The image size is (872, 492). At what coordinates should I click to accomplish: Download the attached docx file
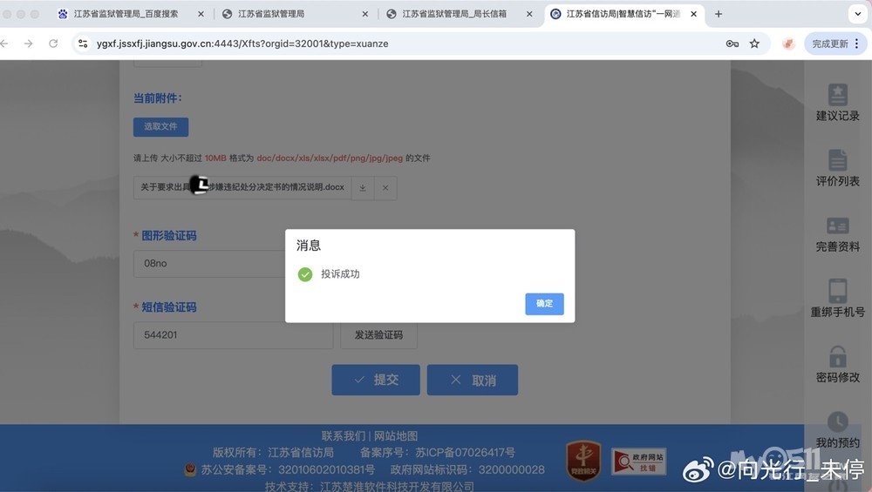[x=363, y=188]
